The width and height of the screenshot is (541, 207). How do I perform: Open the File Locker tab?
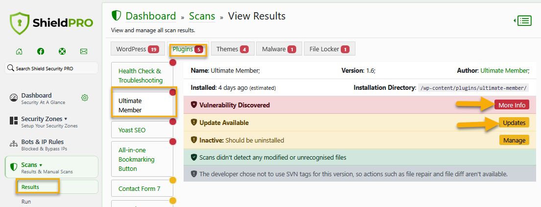point(329,49)
